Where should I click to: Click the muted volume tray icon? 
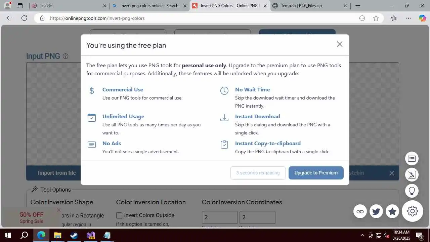[x=386, y=235]
